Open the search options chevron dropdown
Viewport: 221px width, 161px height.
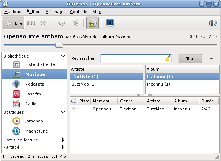click(x=211, y=58)
